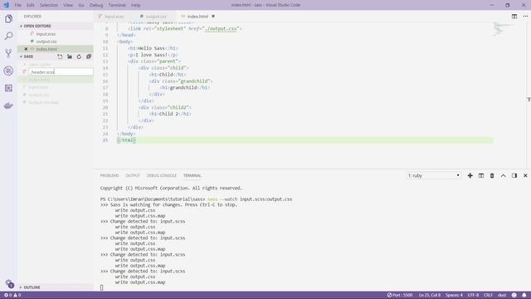Click the terminal command 'sass --watch' line
The image size is (531, 299).
tap(196, 199)
